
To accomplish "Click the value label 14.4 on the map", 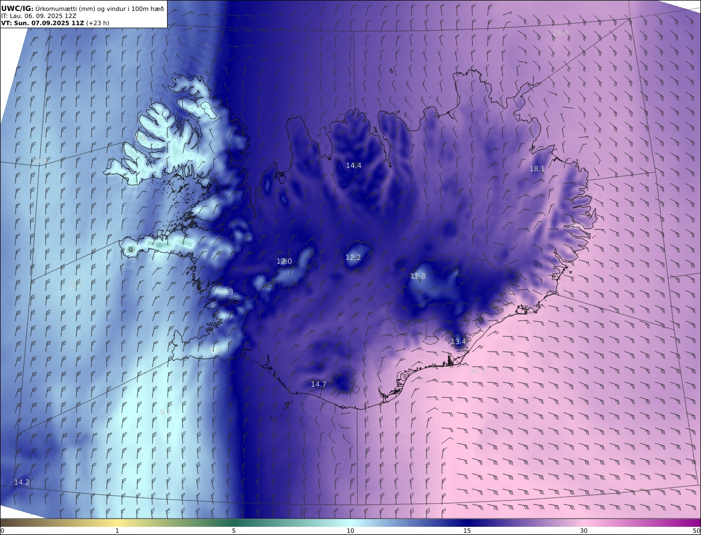I will tap(354, 165).
